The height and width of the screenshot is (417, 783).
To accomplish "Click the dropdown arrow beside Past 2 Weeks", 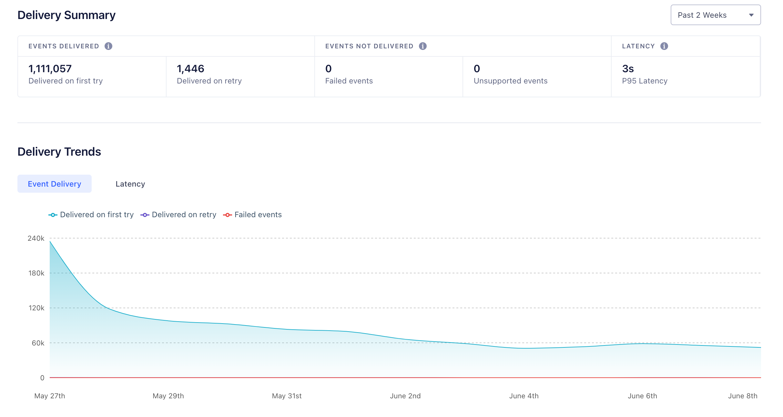I will click(751, 15).
